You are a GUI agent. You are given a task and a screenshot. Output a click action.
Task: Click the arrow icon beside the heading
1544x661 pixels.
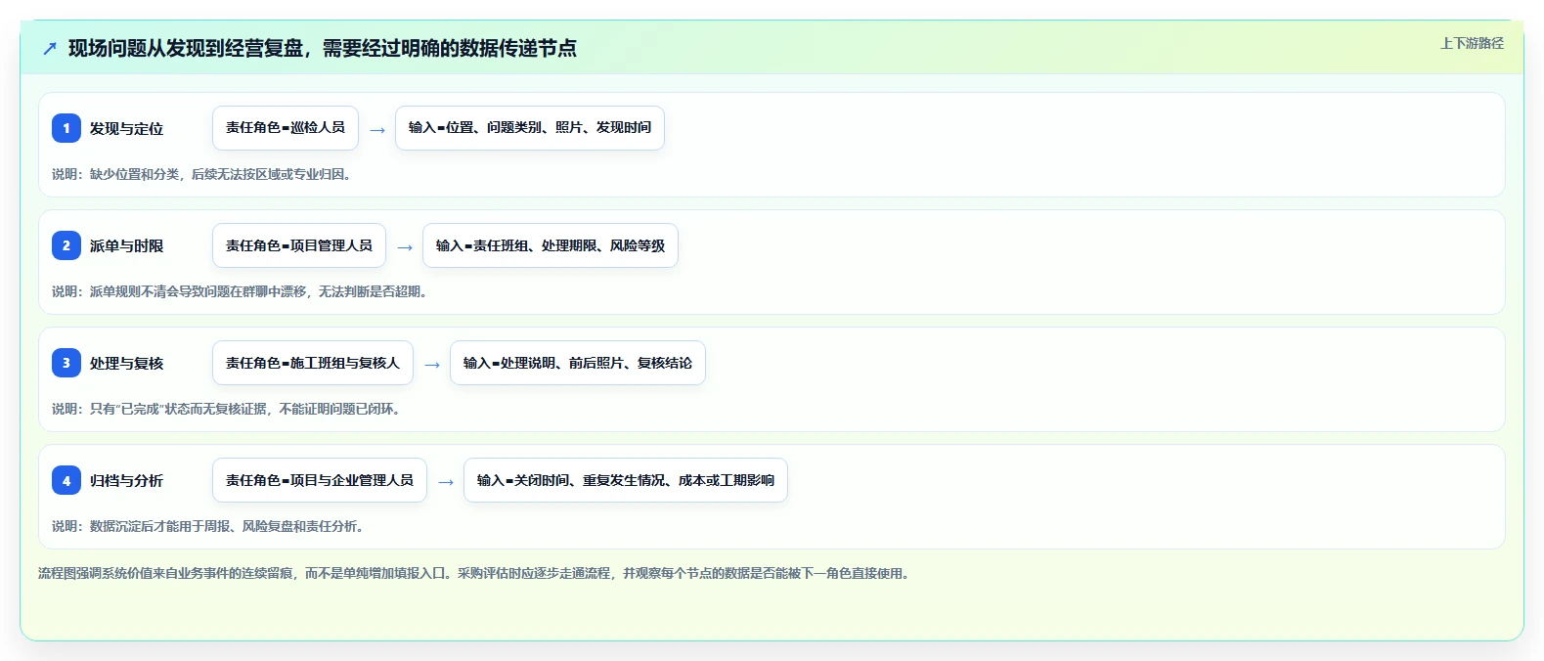[50, 48]
